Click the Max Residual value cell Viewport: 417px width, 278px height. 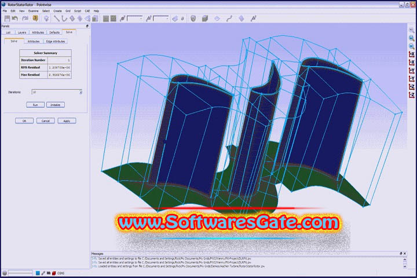[59, 75]
